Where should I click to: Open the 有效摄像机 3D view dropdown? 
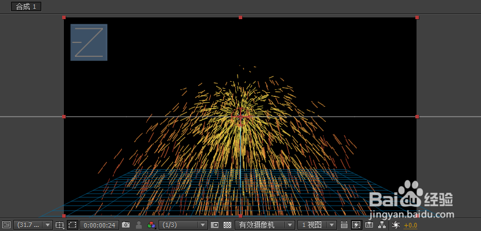[x=265, y=225]
